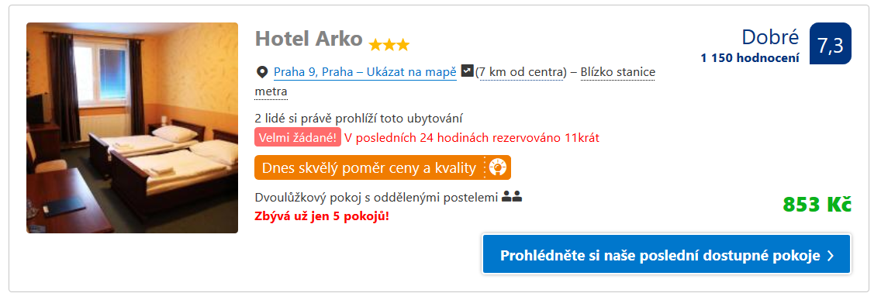Click the chevron arrow on the blue button

831,256
